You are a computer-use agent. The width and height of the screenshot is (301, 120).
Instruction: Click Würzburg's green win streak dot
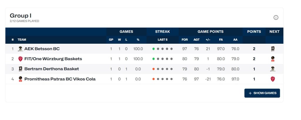153,59
